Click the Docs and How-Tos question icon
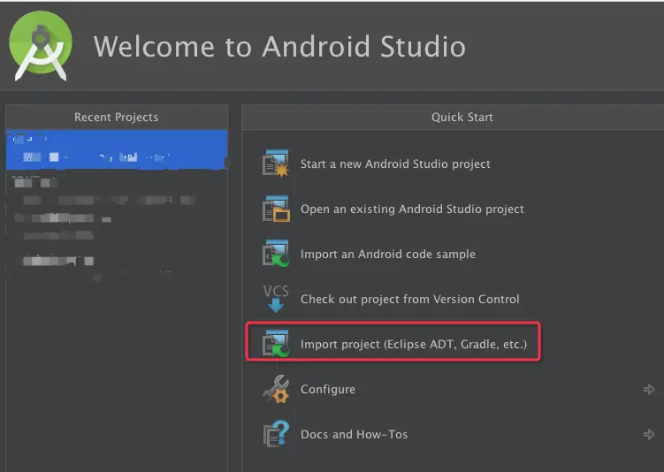The image size is (664, 472). 276,433
